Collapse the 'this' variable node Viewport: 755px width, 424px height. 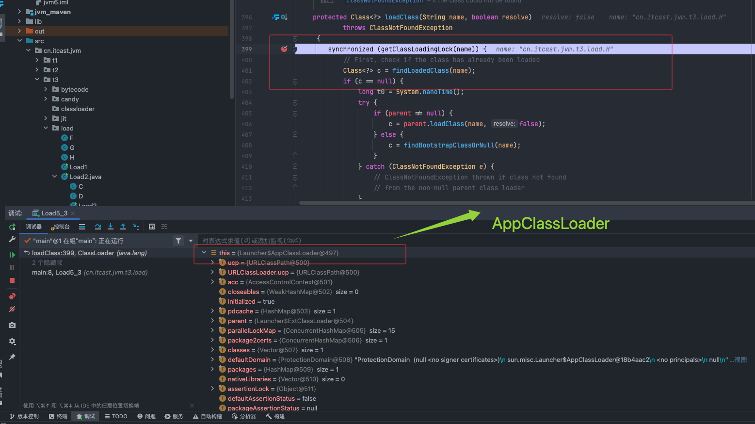tap(204, 253)
